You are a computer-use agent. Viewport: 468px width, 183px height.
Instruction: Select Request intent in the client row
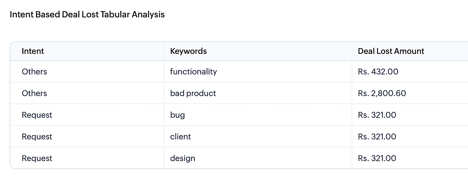click(x=37, y=137)
